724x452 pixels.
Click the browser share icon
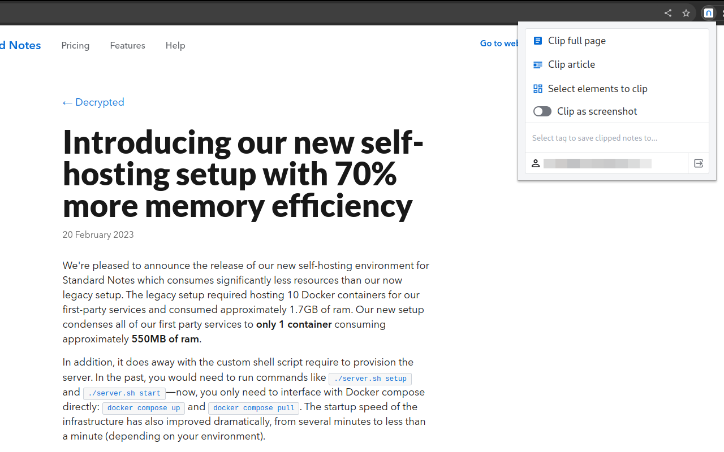[668, 13]
